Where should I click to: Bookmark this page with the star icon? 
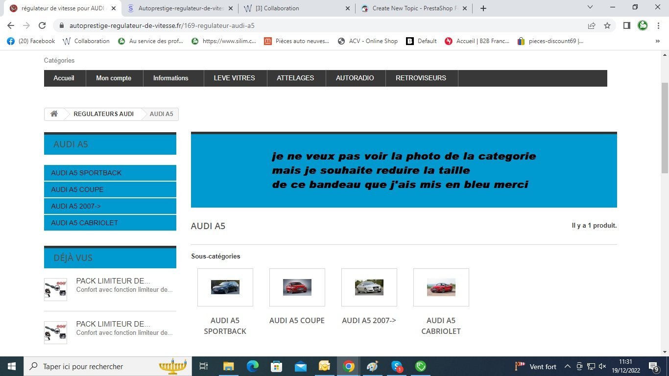607,25
